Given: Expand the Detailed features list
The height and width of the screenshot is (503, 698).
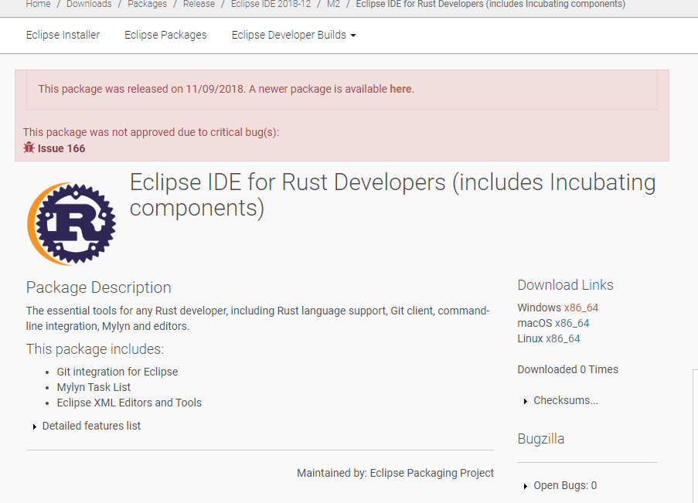Looking at the screenshot, I should [x=87, y=426].
